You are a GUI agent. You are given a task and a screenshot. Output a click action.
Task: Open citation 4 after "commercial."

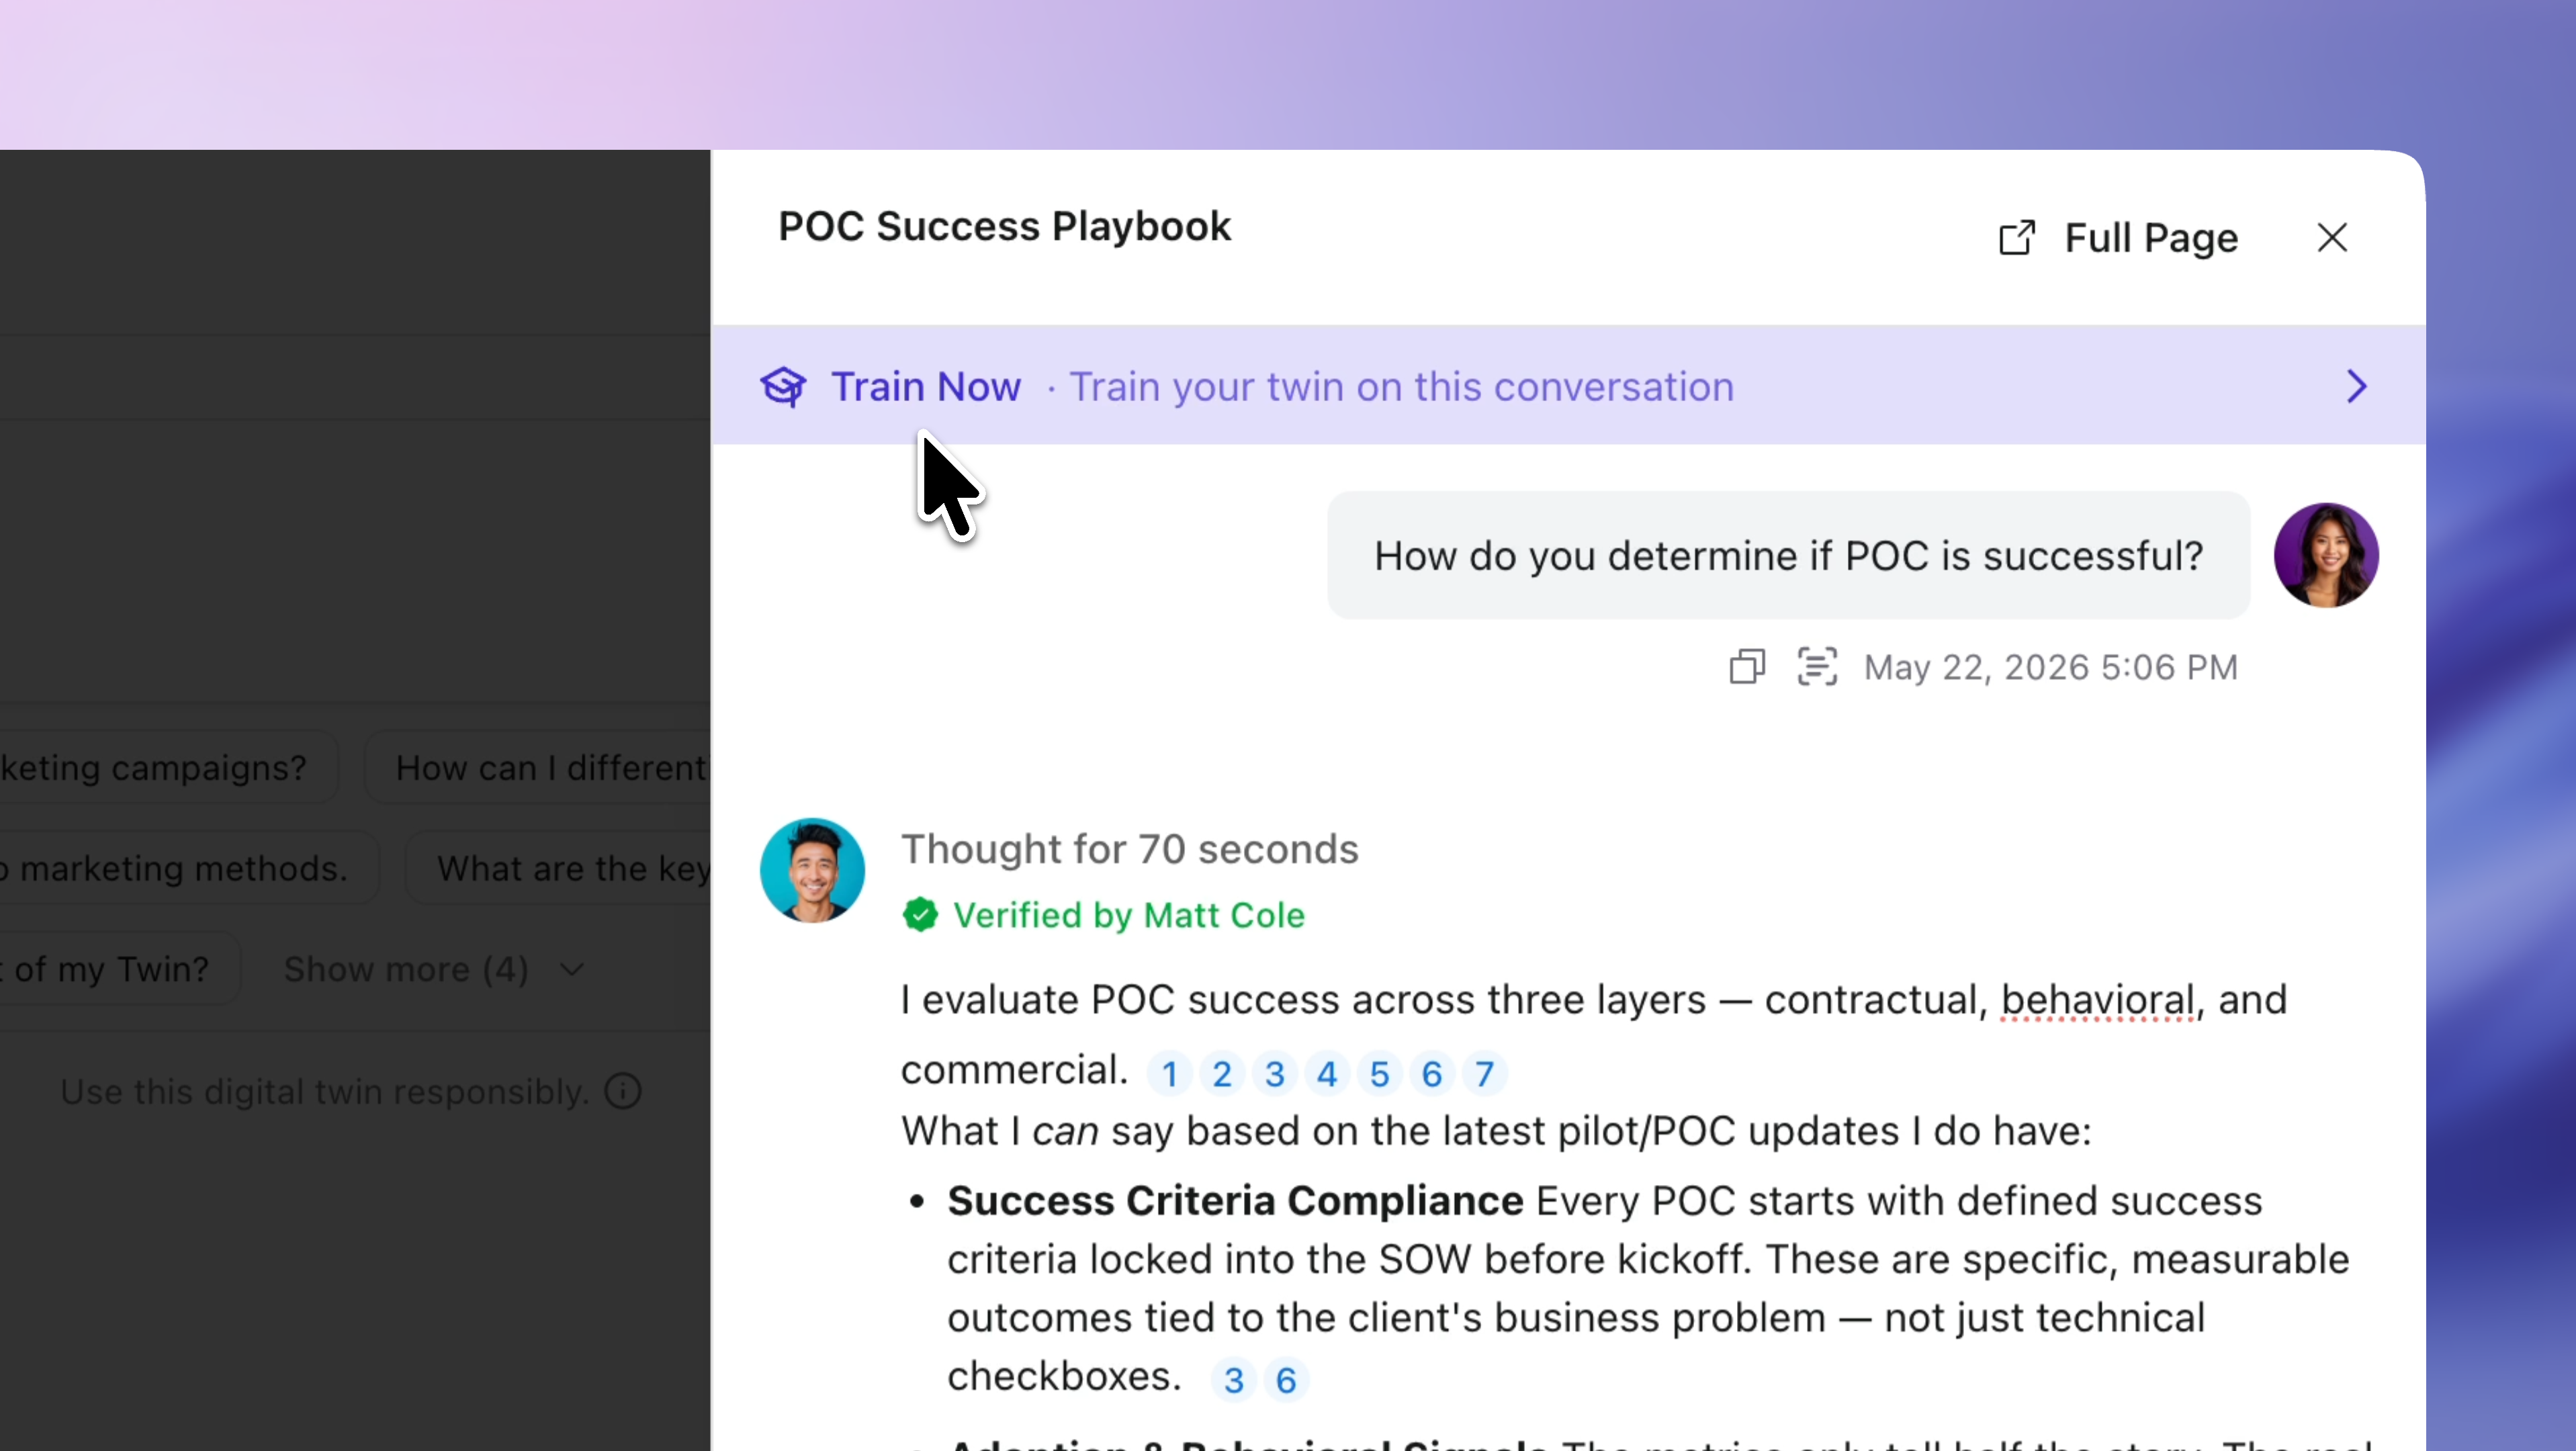[x=1327, y=1074]
